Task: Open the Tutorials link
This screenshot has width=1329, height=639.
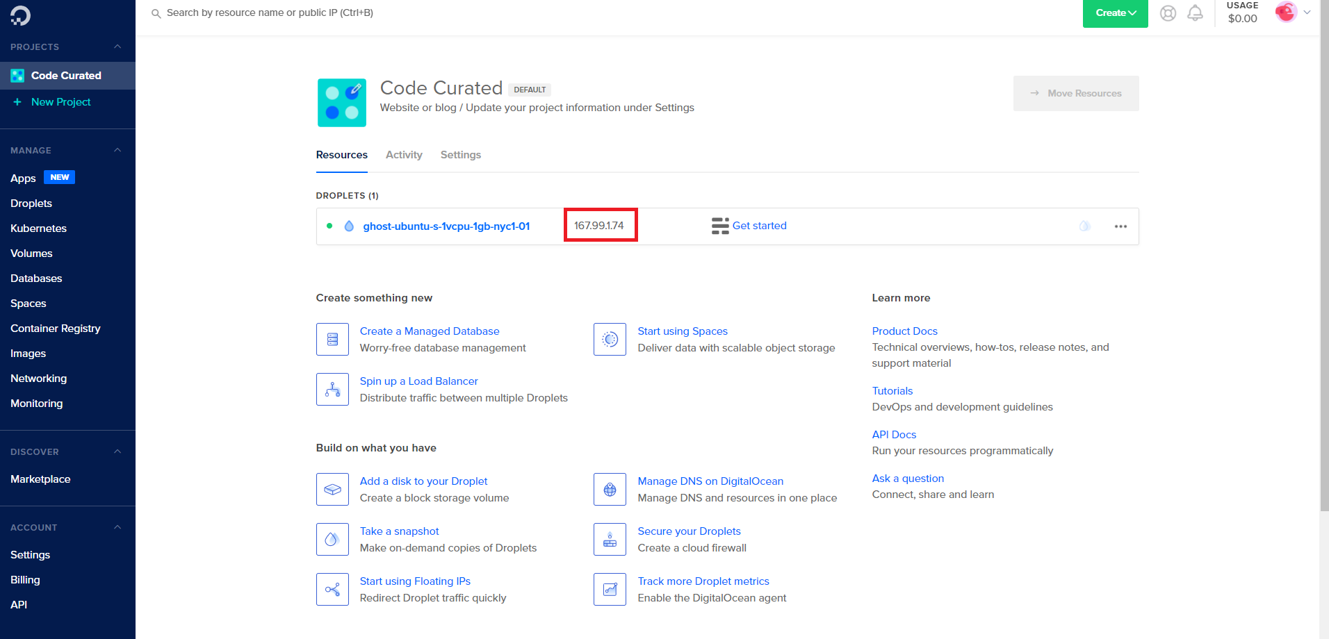Action: click(x=892, y=391)
